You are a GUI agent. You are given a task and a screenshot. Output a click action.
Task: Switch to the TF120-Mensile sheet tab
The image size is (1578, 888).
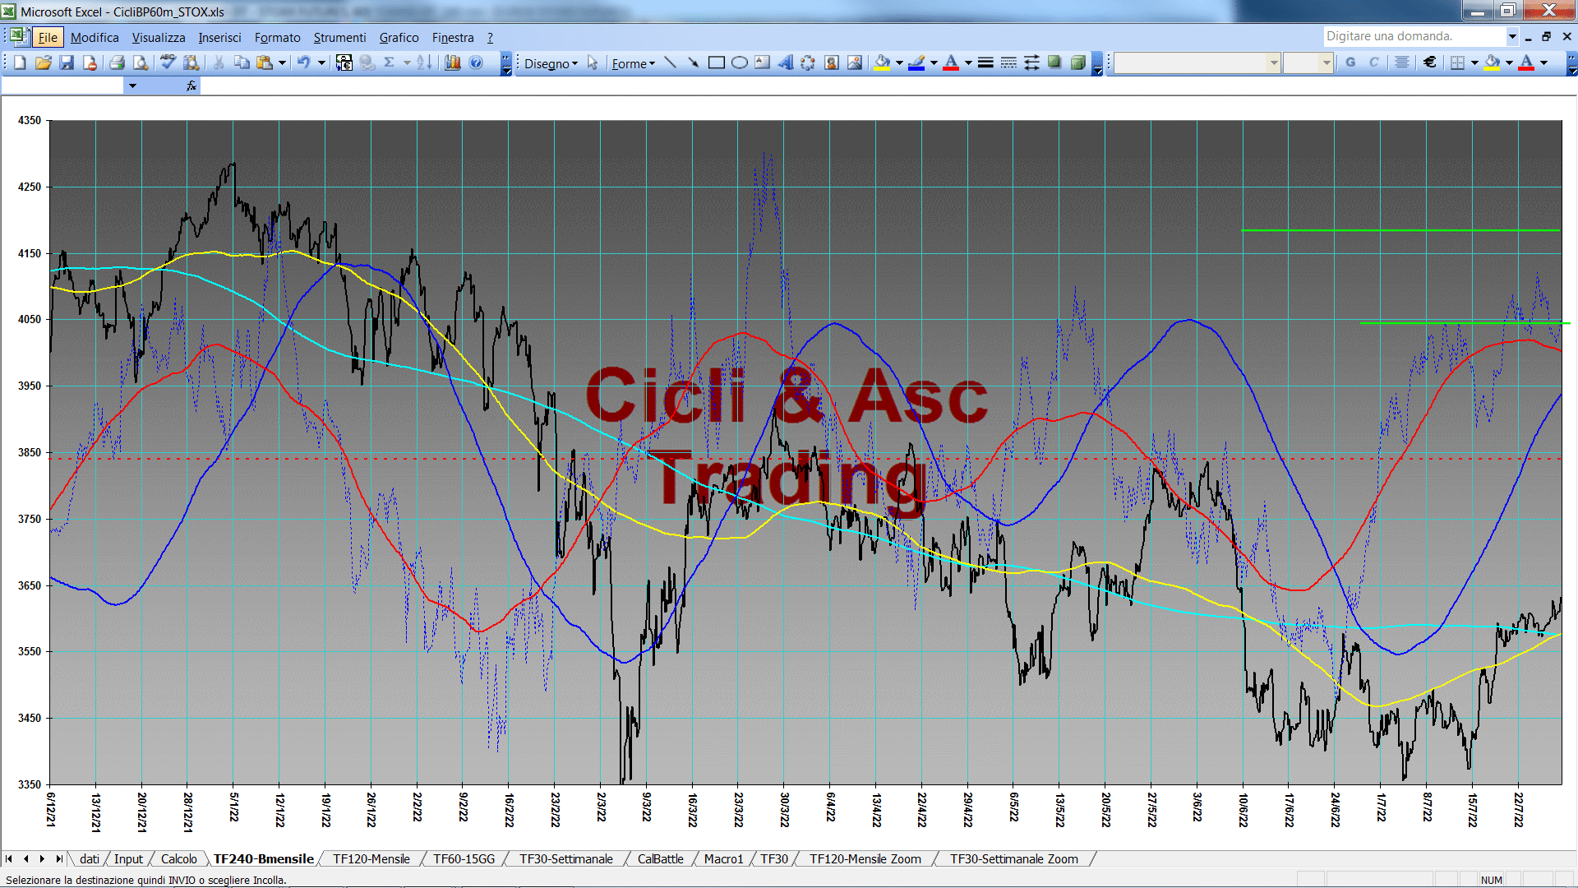coord(371,859)
